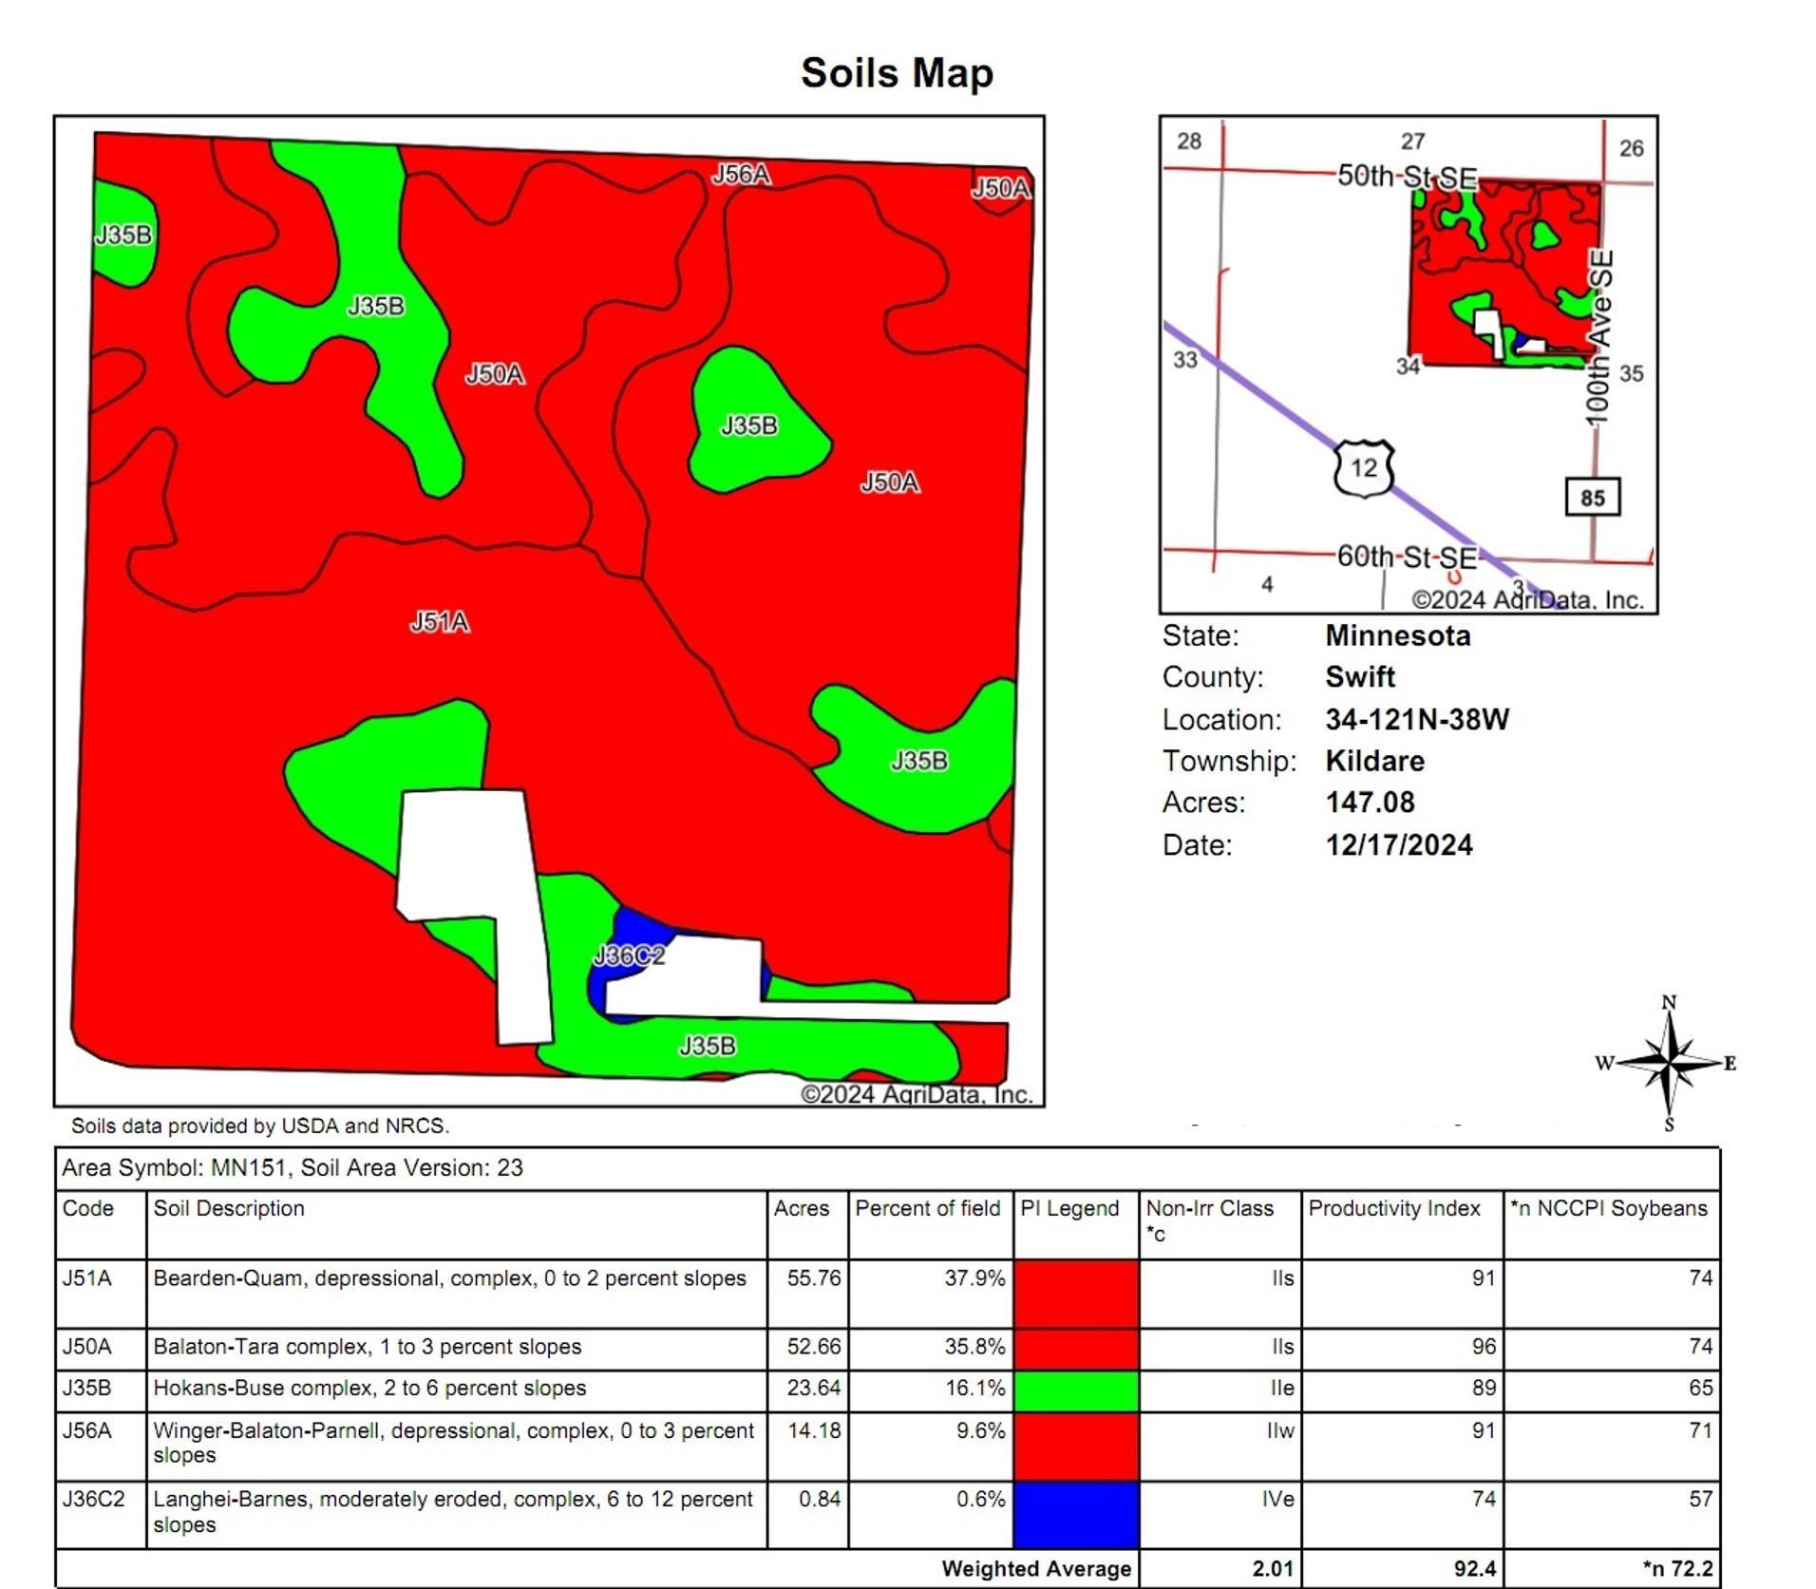This screenshot has height=1589, width=1816.
Task: Click the 'Weighted Average' label
Action: click(1036, 1569)
